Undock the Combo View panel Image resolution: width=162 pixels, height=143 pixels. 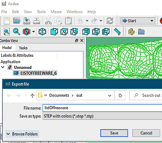[77, 41]
